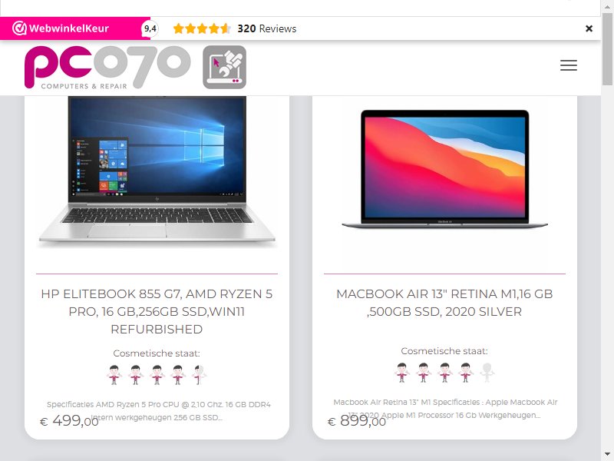Open the MacBook Air 13" Retina M1 title
Viewport: 614px width, 461px height.
pos(444,303)
